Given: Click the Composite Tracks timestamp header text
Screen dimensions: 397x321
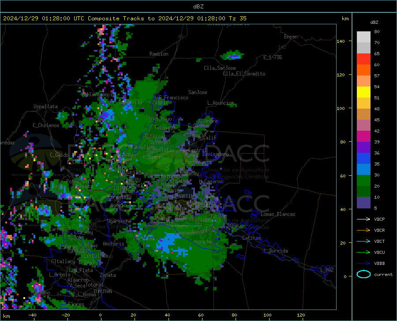Looking at the screenshot, I should pyautogui.click(x=125, y=19).
